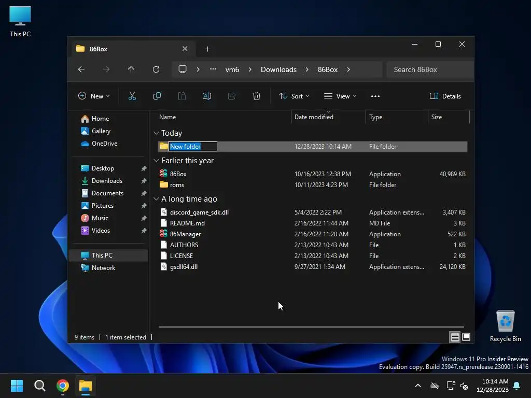Screen dimensions: 531x398
Task: Click the New folder rename text box
Action: coord(193,146)
